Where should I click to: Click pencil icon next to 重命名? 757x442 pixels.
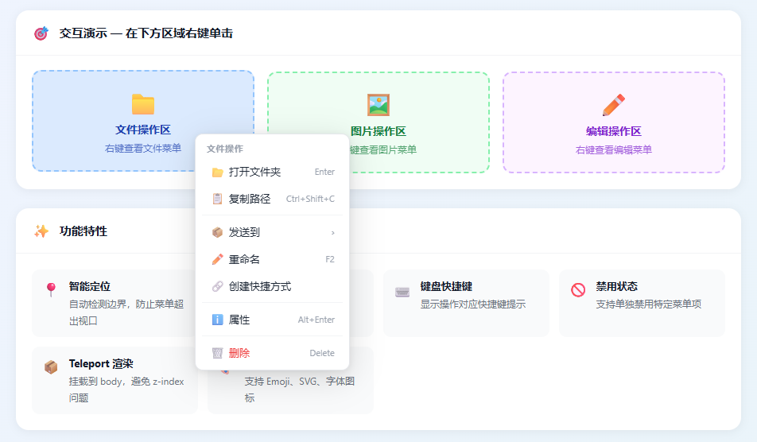218,259
